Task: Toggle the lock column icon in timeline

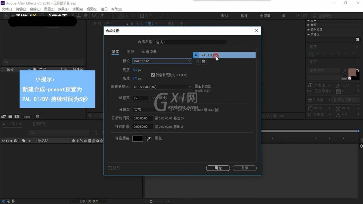Action: click(15, 141)
